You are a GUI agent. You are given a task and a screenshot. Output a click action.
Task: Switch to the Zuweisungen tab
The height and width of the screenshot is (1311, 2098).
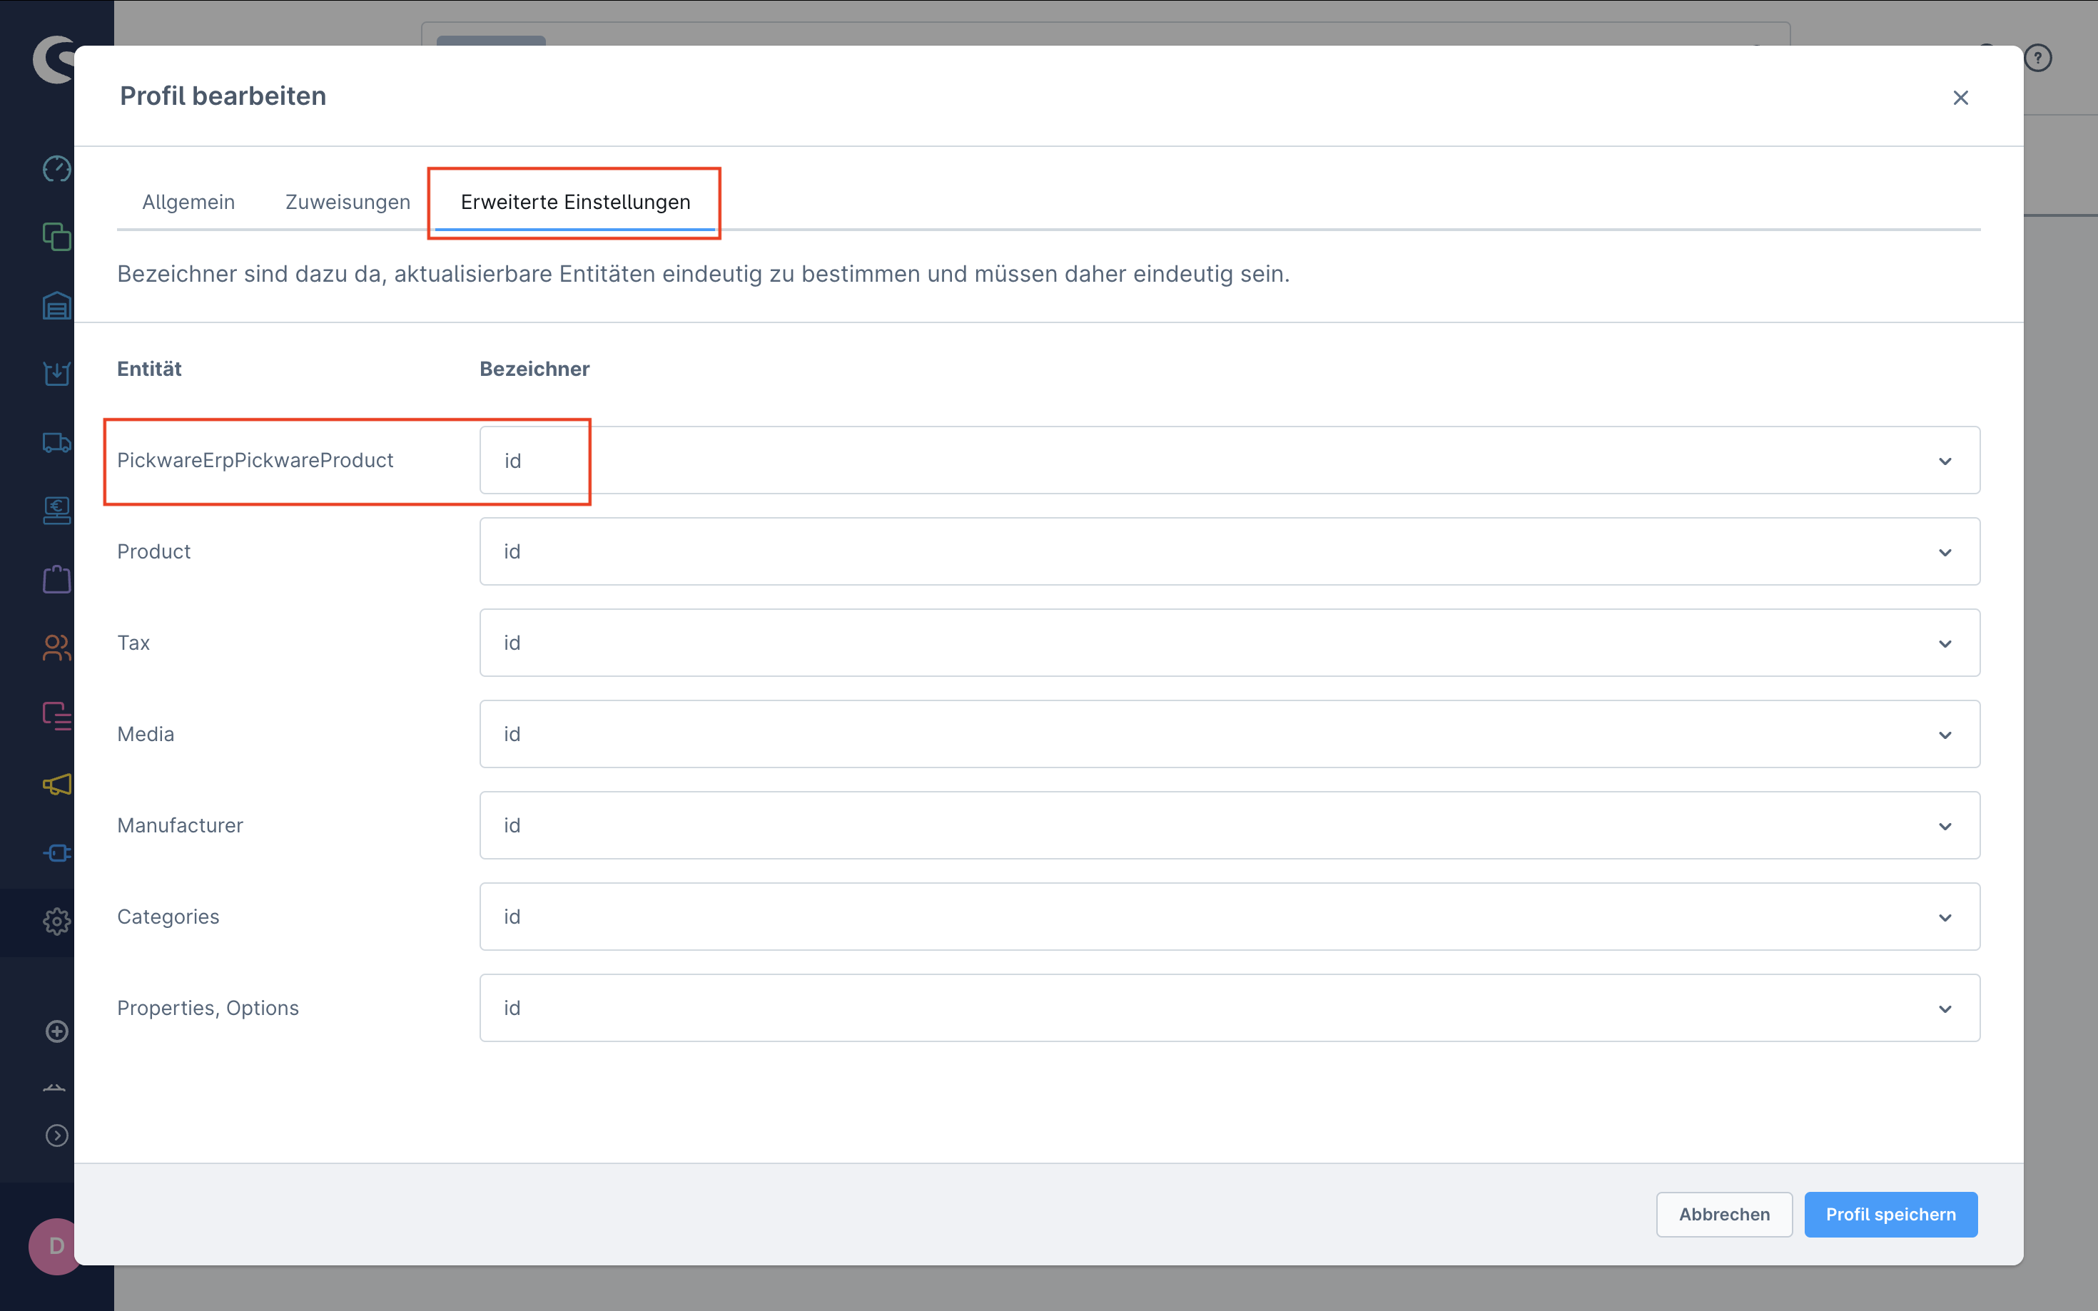pos(348,202)
